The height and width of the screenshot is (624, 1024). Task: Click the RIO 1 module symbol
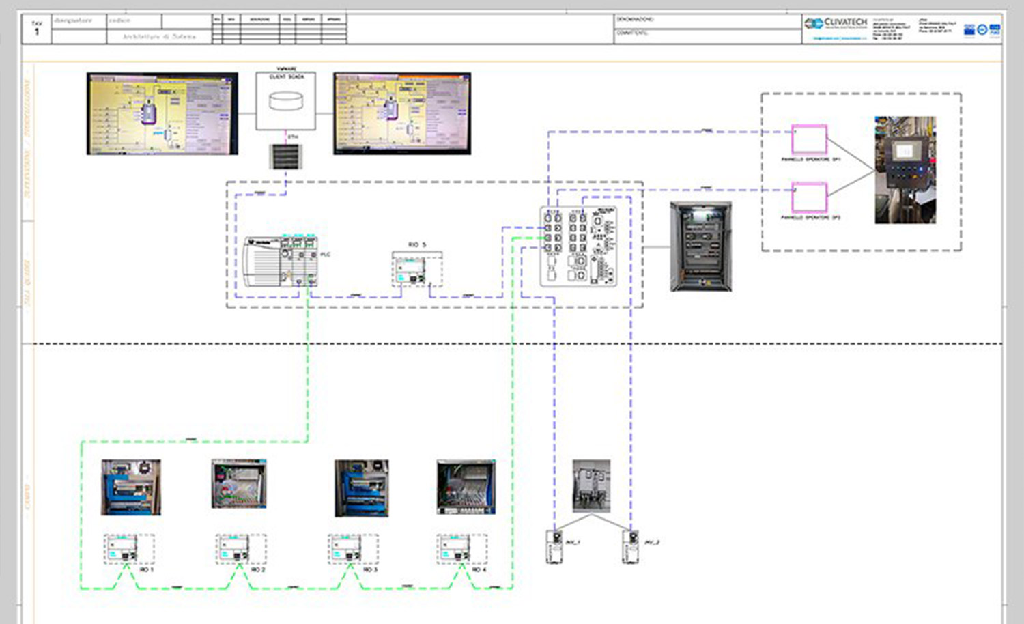pyautogui.click(x=129, y=550)
